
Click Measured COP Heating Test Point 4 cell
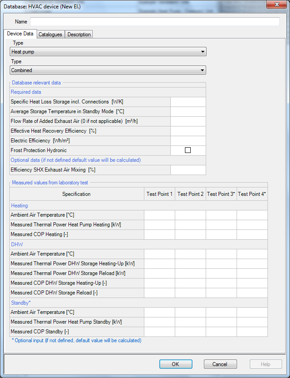point(252,234)
